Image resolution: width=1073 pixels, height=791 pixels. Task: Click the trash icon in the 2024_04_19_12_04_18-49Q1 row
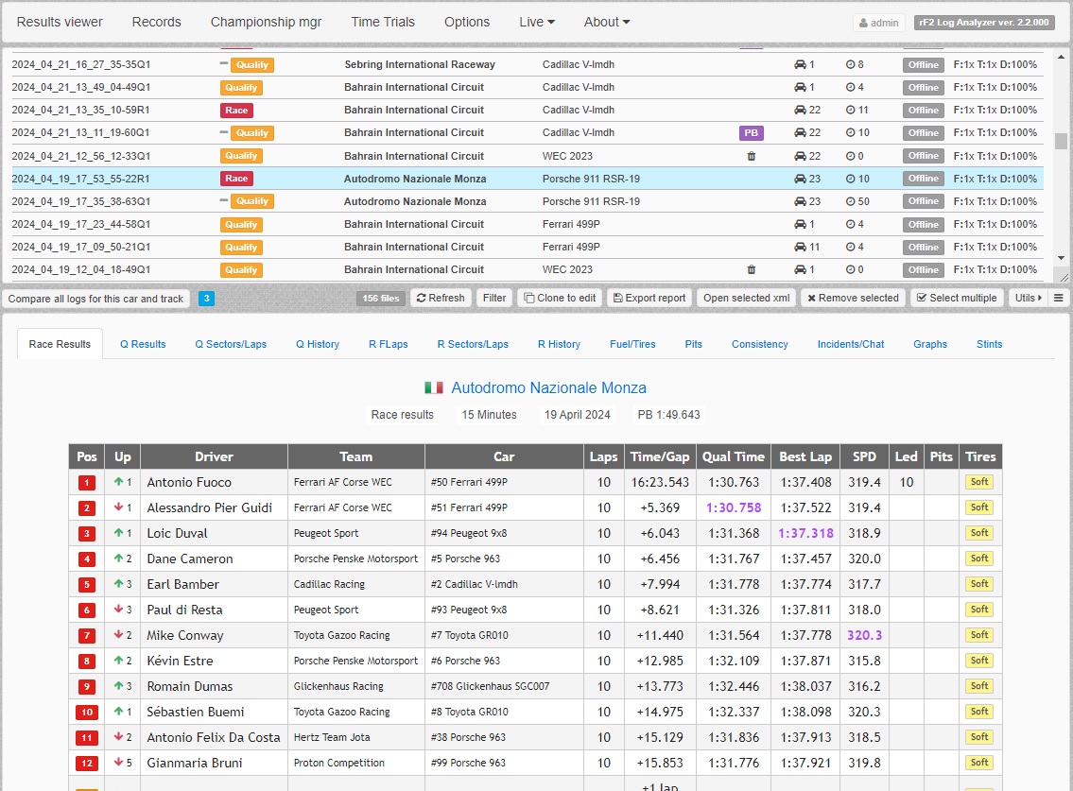[x=751, y=269]
